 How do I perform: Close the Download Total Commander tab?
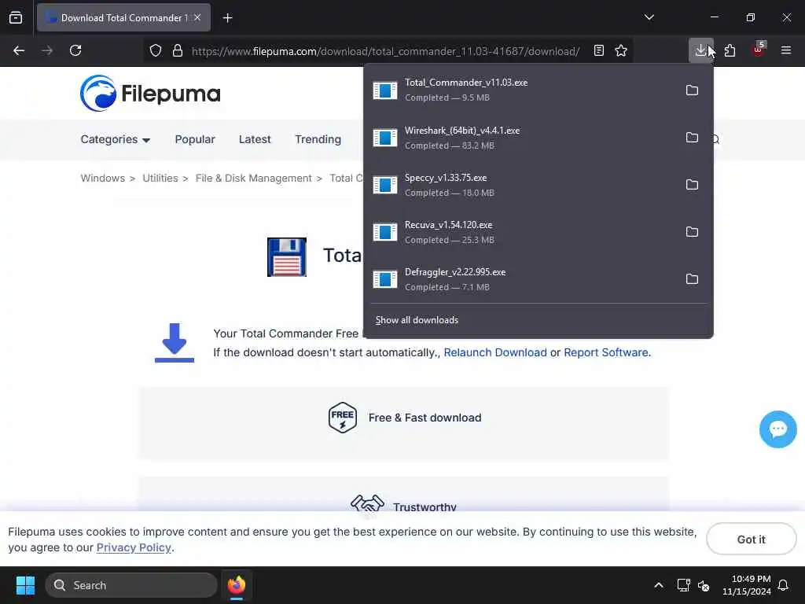(197, 17)
